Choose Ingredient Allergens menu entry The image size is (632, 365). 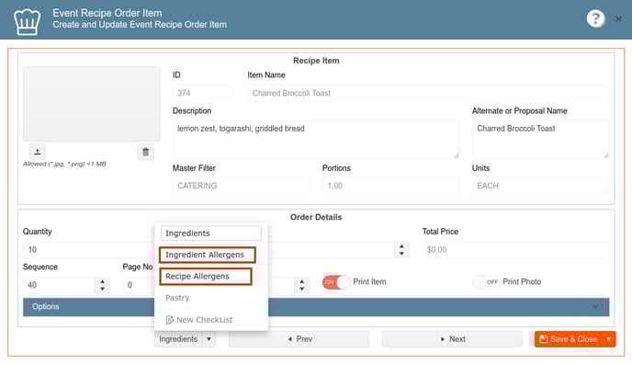click(x=208, y=255)
